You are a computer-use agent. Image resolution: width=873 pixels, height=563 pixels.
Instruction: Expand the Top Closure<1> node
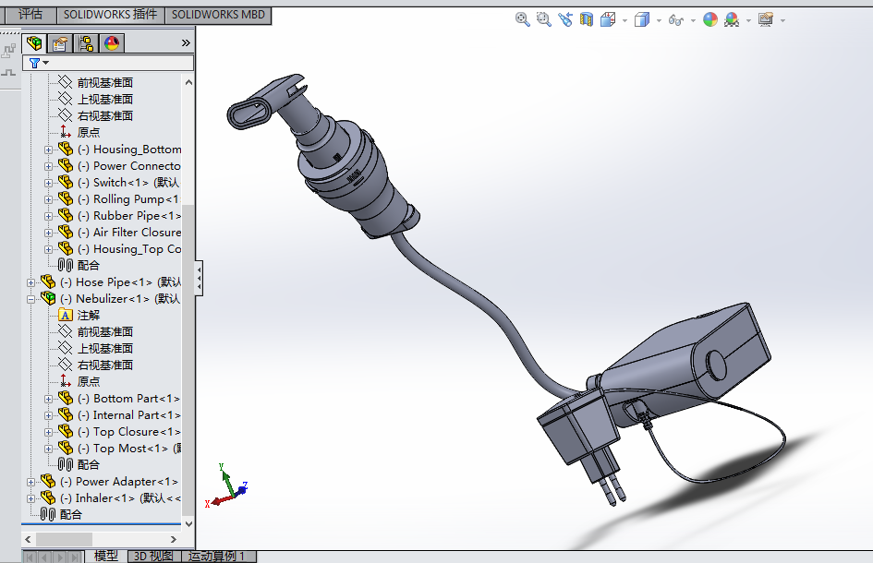(48, 432)
